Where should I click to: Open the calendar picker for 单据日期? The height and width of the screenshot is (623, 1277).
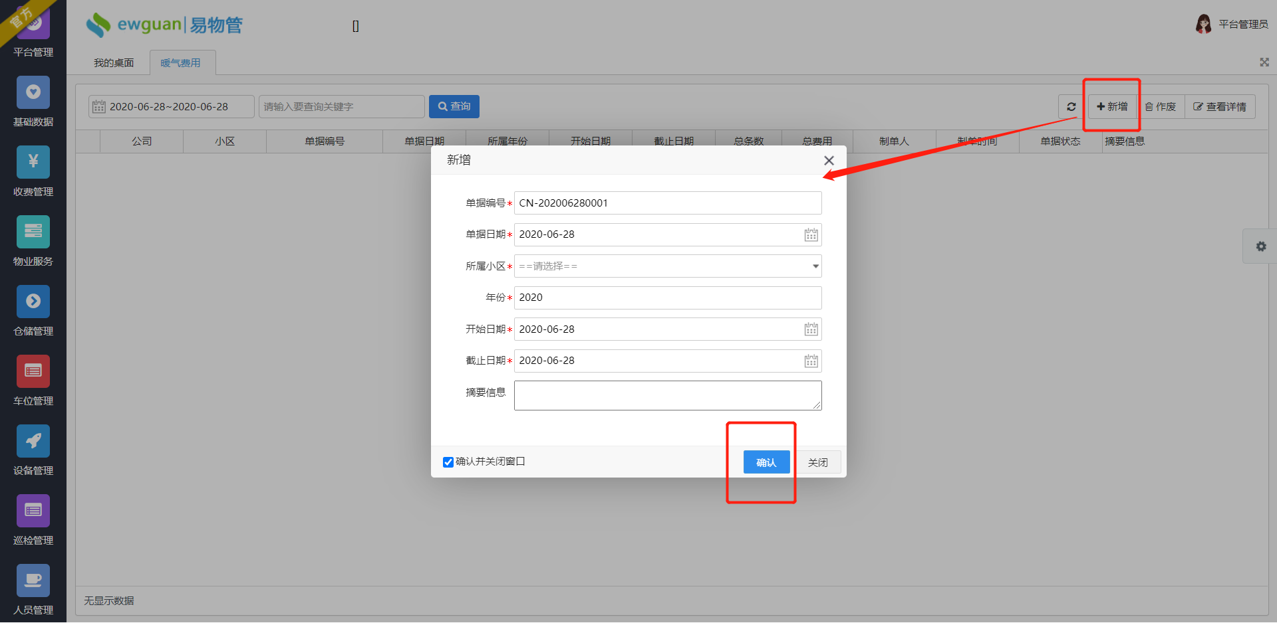(x=810, y=234)
